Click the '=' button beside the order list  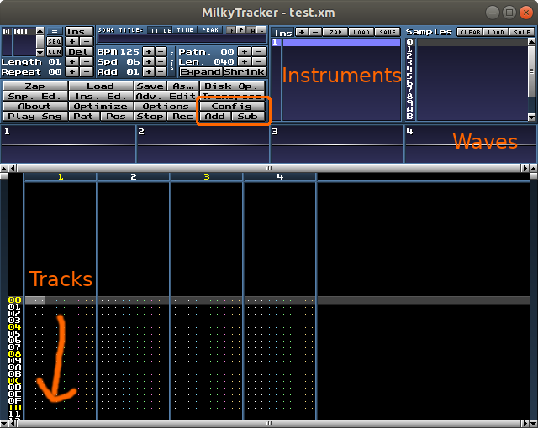[x=54, y=32]
